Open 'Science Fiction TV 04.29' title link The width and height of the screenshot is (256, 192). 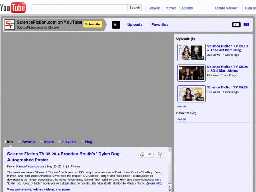pos(227,87)
